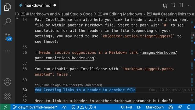Open link images/Markdown/path-completions-header.png
The image size is (195, 110).
pos(106,55)
